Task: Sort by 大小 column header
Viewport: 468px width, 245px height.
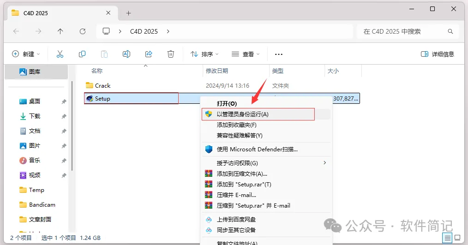Action: [x=333, y=71]
